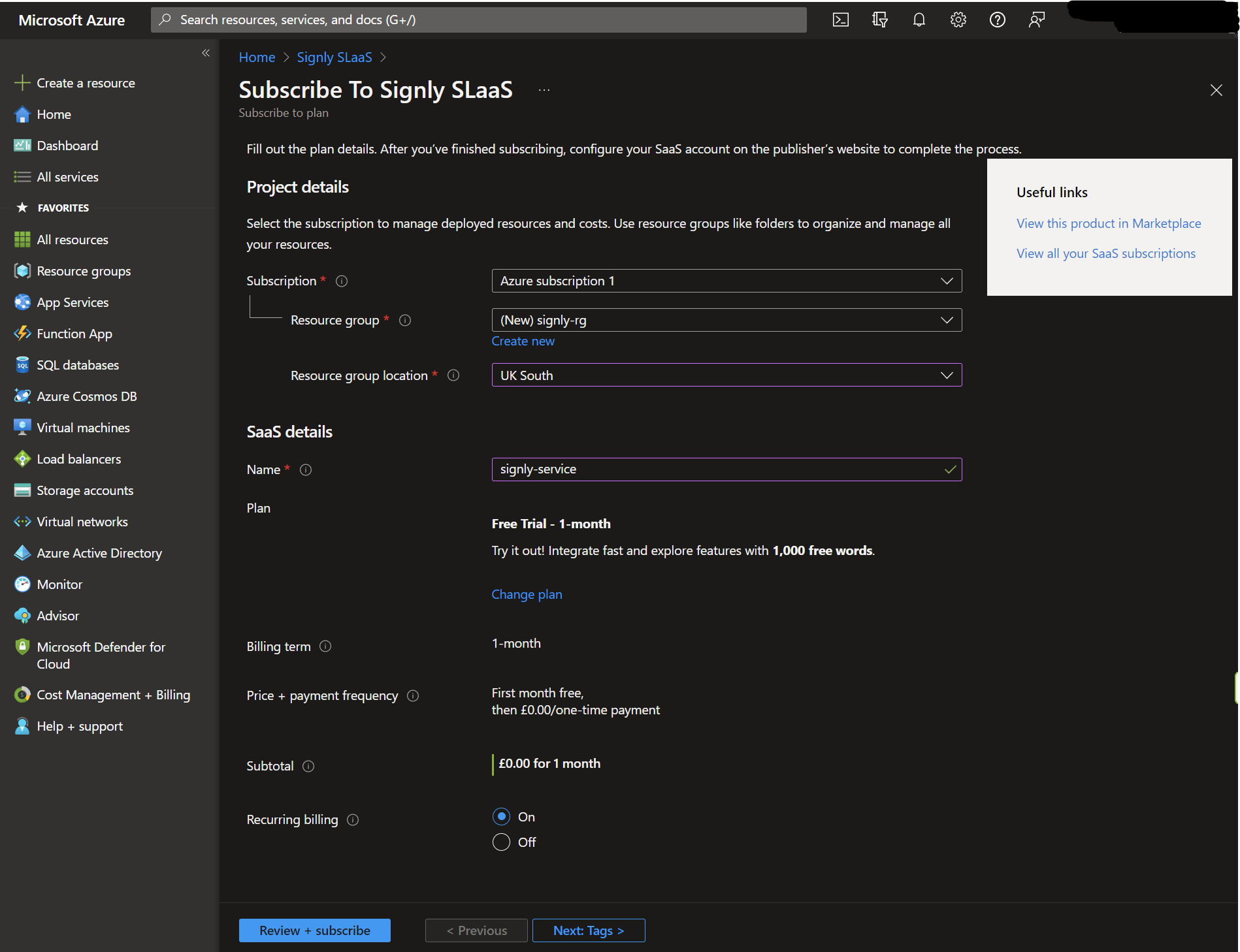
Task: Click the Storage accounts icon
Action: pos(22,490)
